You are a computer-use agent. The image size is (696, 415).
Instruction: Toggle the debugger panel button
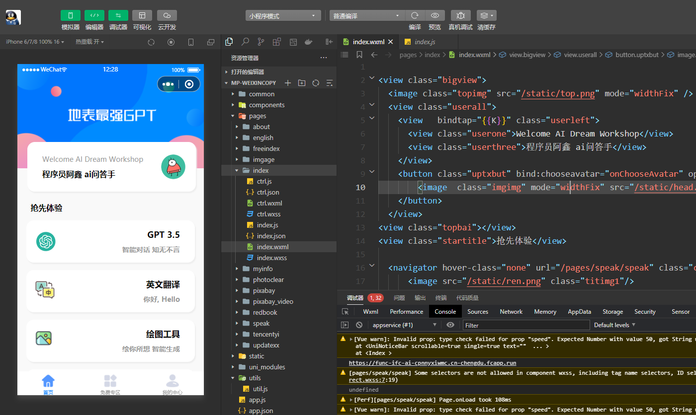[118, 15]
